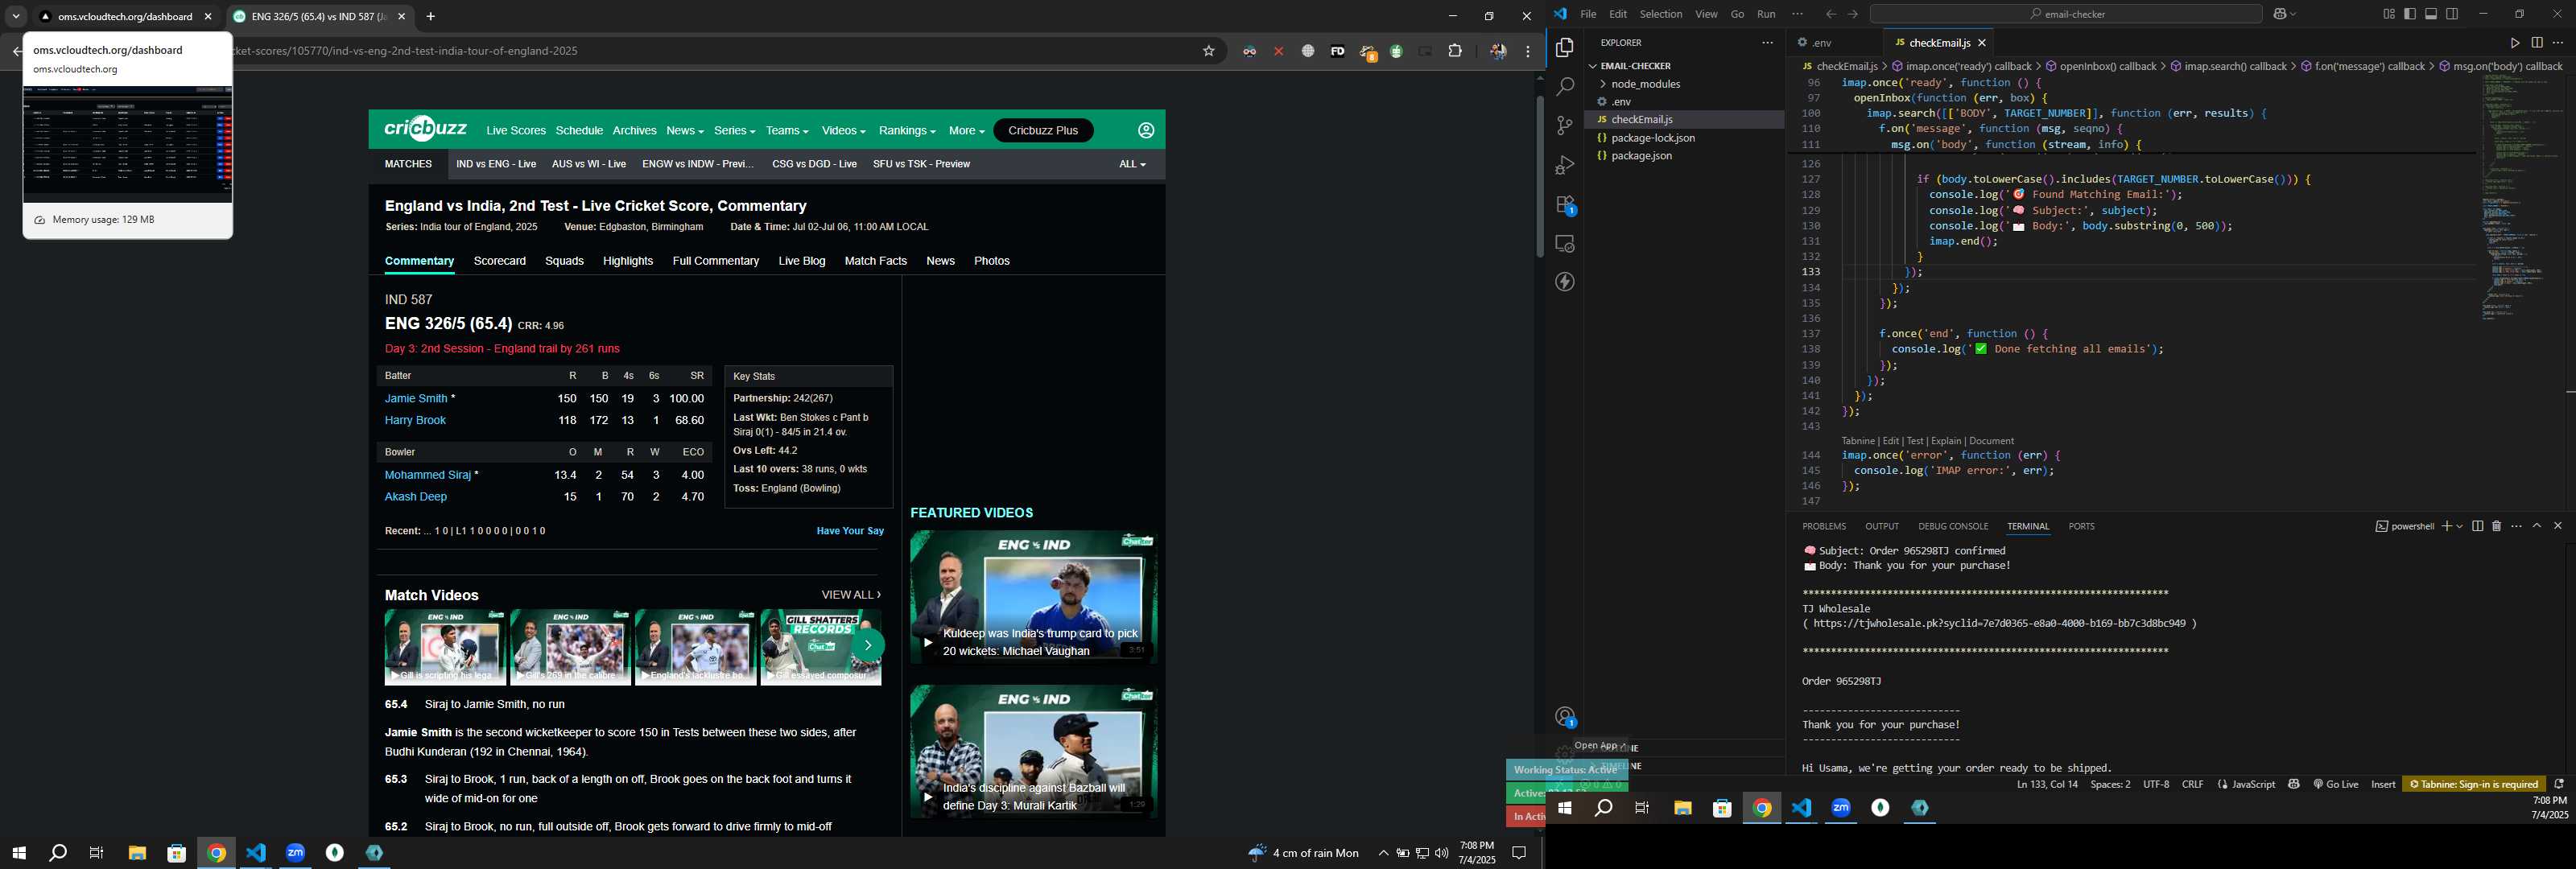Open Chrome's three-dot menu
The image size is (2576, 869).
click(x=1528, y=51)
